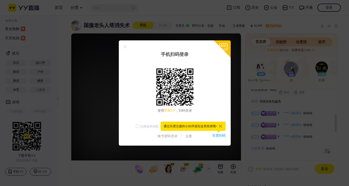Viewport: 349px width, 186px height.
Task: Switch to the 贡献榜 tab
Action: (281, 42)
